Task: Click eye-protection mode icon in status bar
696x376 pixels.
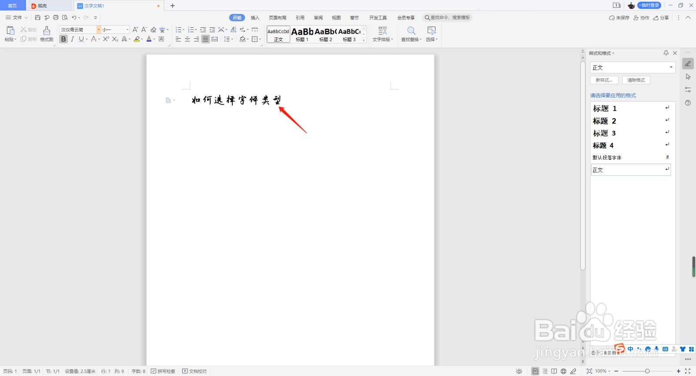Action: (519, 371)
